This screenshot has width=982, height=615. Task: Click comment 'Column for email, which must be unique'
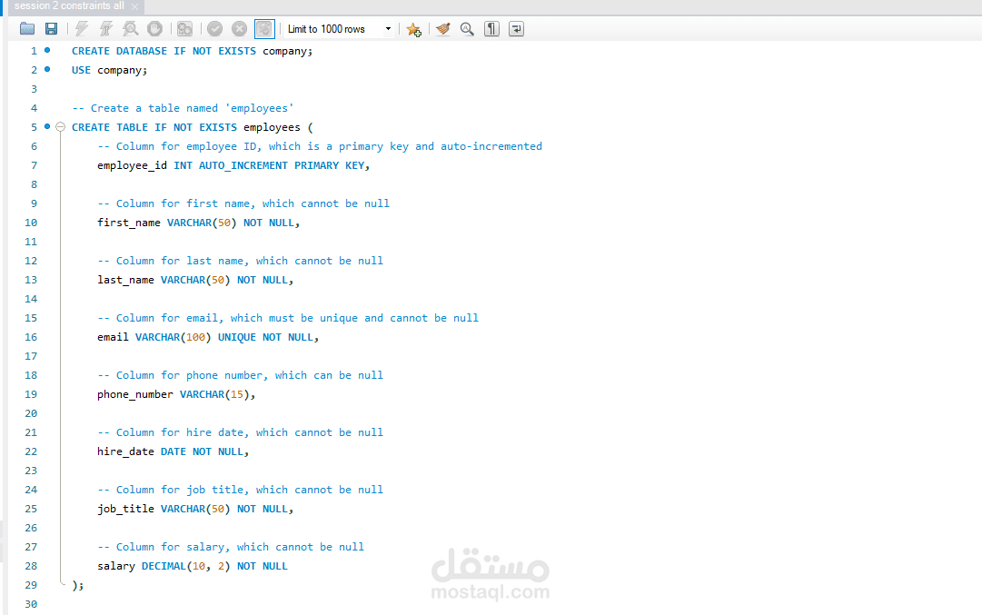click(x=287, y=318)
